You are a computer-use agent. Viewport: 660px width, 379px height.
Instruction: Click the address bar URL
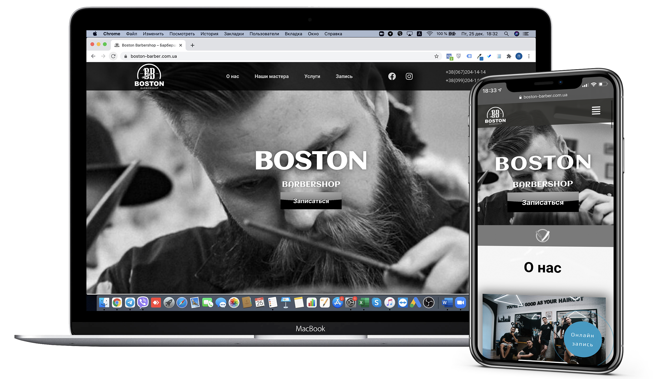[x=154, y=56]
